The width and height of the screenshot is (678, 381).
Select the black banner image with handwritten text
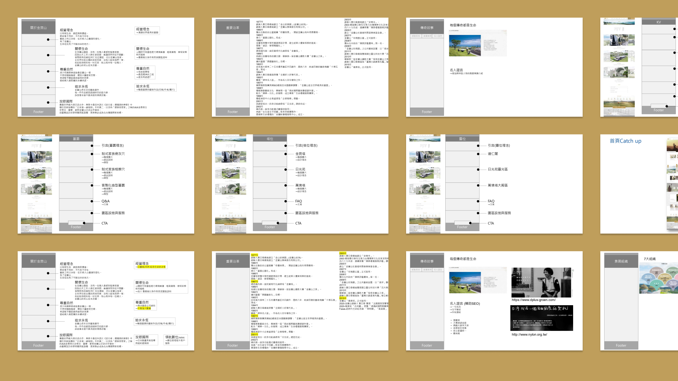click(541, 318)
